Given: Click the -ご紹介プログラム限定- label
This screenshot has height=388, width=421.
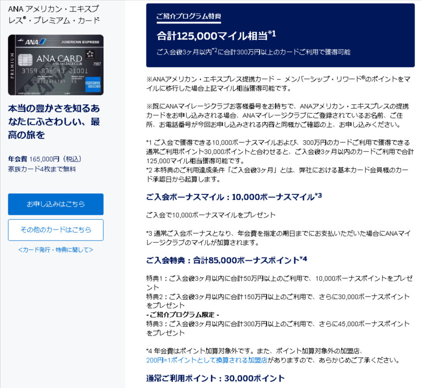Looking at the screenshot, I should tap(183, 315).
